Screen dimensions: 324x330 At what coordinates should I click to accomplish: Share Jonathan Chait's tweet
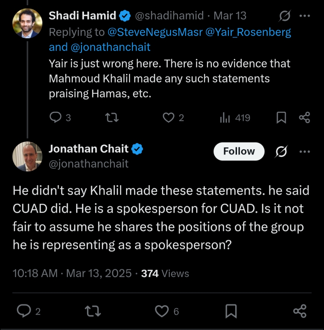300,311
